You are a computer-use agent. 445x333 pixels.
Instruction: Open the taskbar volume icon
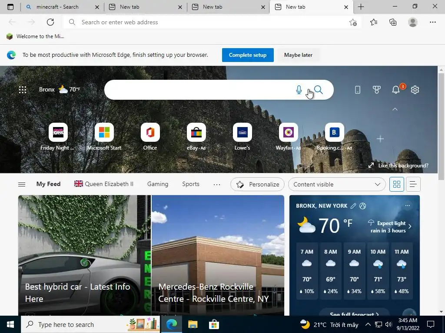389,324
